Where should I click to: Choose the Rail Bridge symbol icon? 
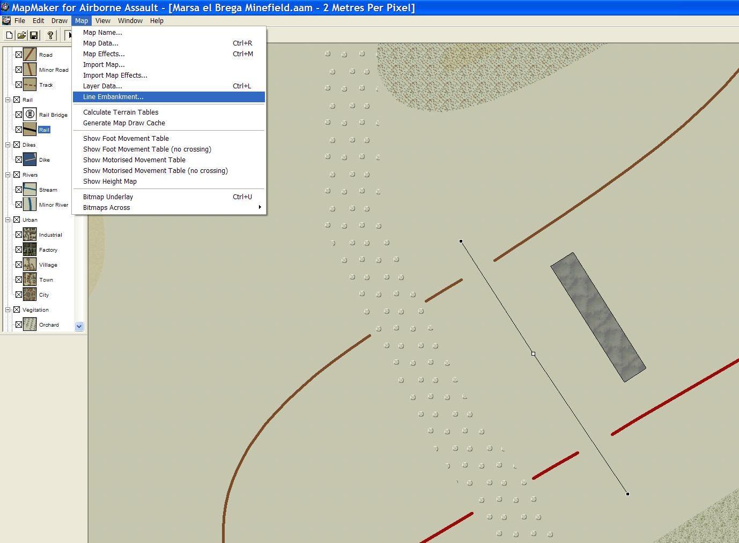click(29, 115)
